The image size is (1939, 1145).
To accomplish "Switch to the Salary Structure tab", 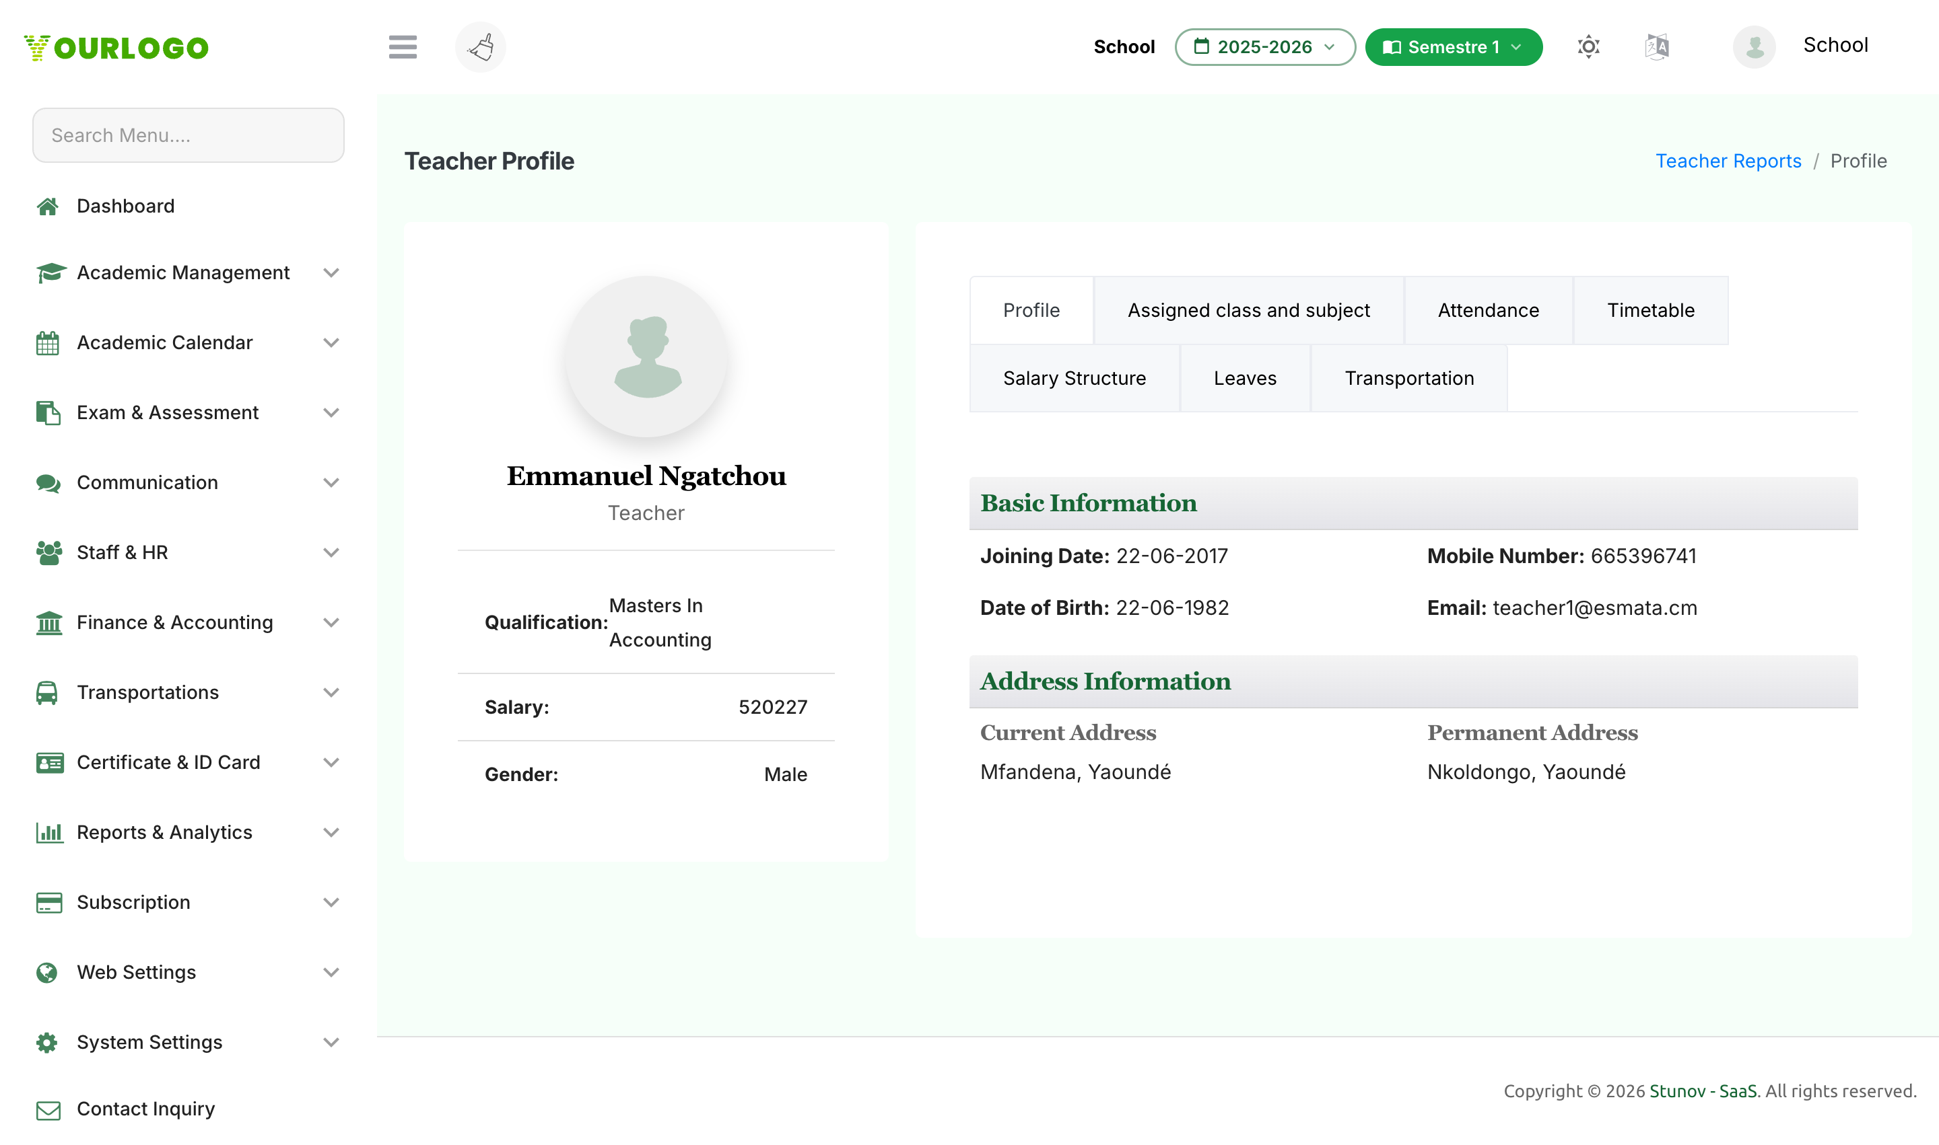I will coord(1074,378).
